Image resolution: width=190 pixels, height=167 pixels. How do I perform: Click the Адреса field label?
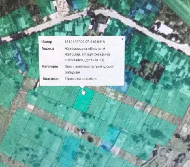pos(48,48)
